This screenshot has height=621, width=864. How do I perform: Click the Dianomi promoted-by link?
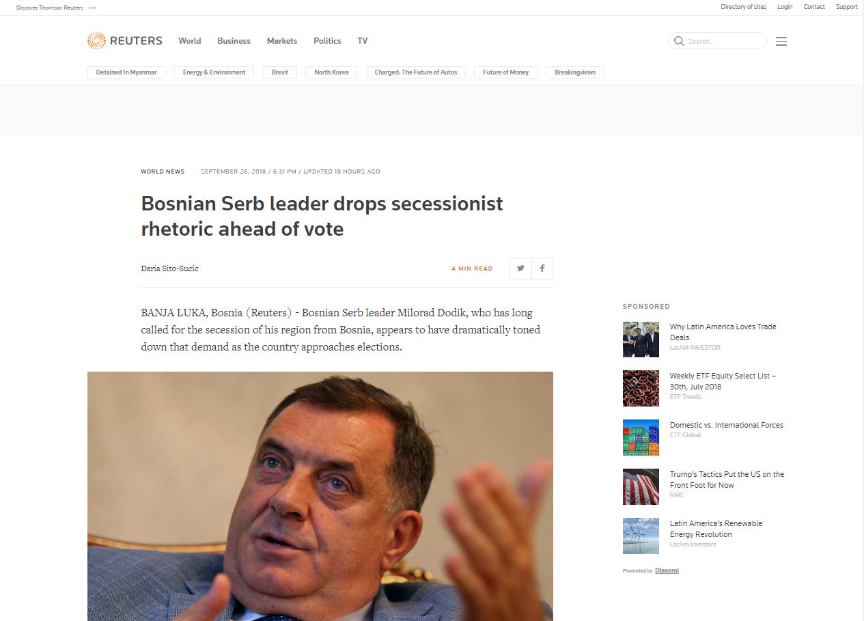coord(667,570)
